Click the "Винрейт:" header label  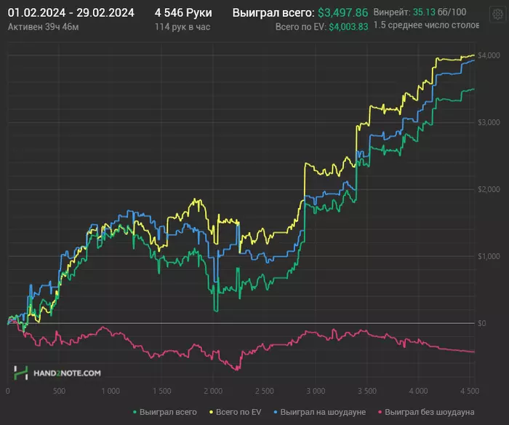click(392, 12)
